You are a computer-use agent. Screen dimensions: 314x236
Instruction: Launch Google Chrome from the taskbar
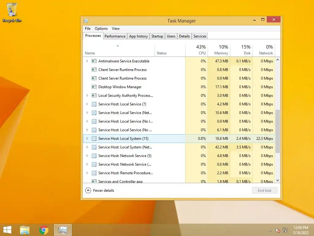coord(44,230)
